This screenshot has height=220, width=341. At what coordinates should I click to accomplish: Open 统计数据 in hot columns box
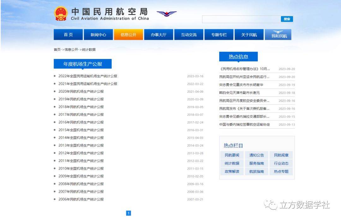[x=232, y=163]
